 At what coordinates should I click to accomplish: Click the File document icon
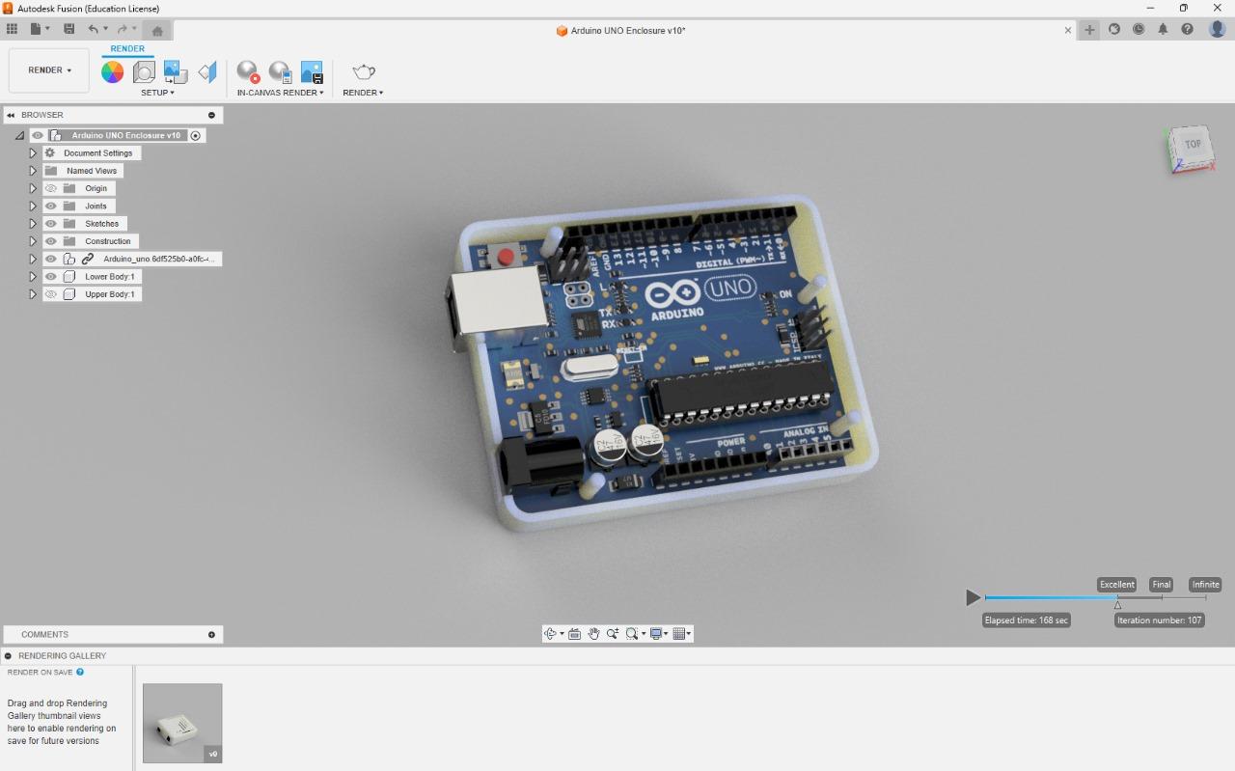[36, 30]
